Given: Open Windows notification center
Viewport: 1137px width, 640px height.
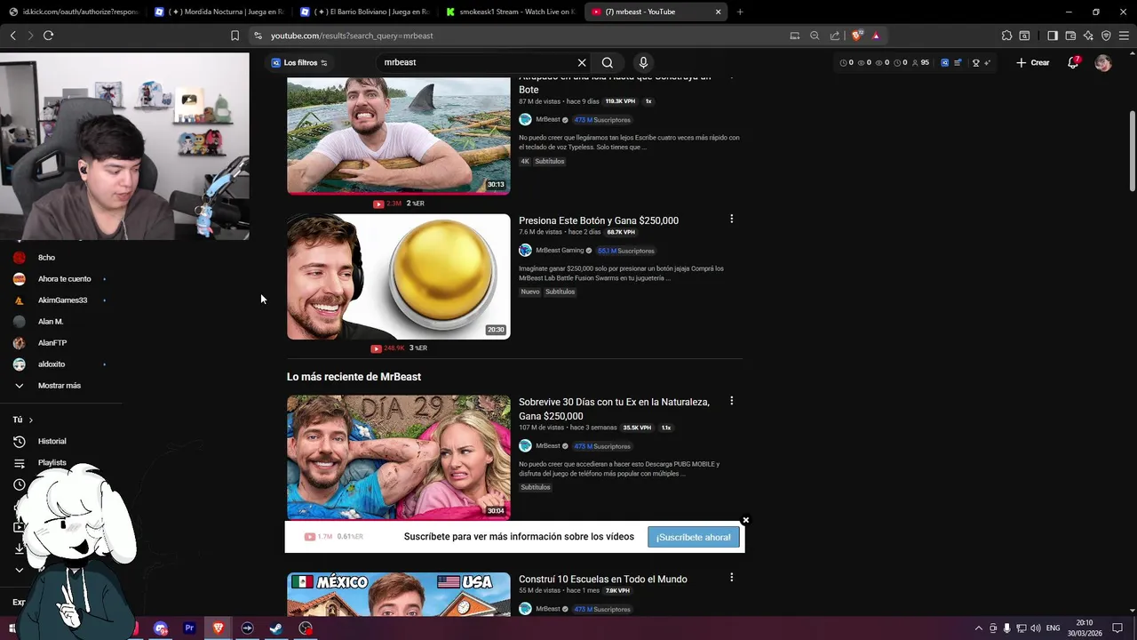Looking at the screenshot, I should click(1117, 628).
